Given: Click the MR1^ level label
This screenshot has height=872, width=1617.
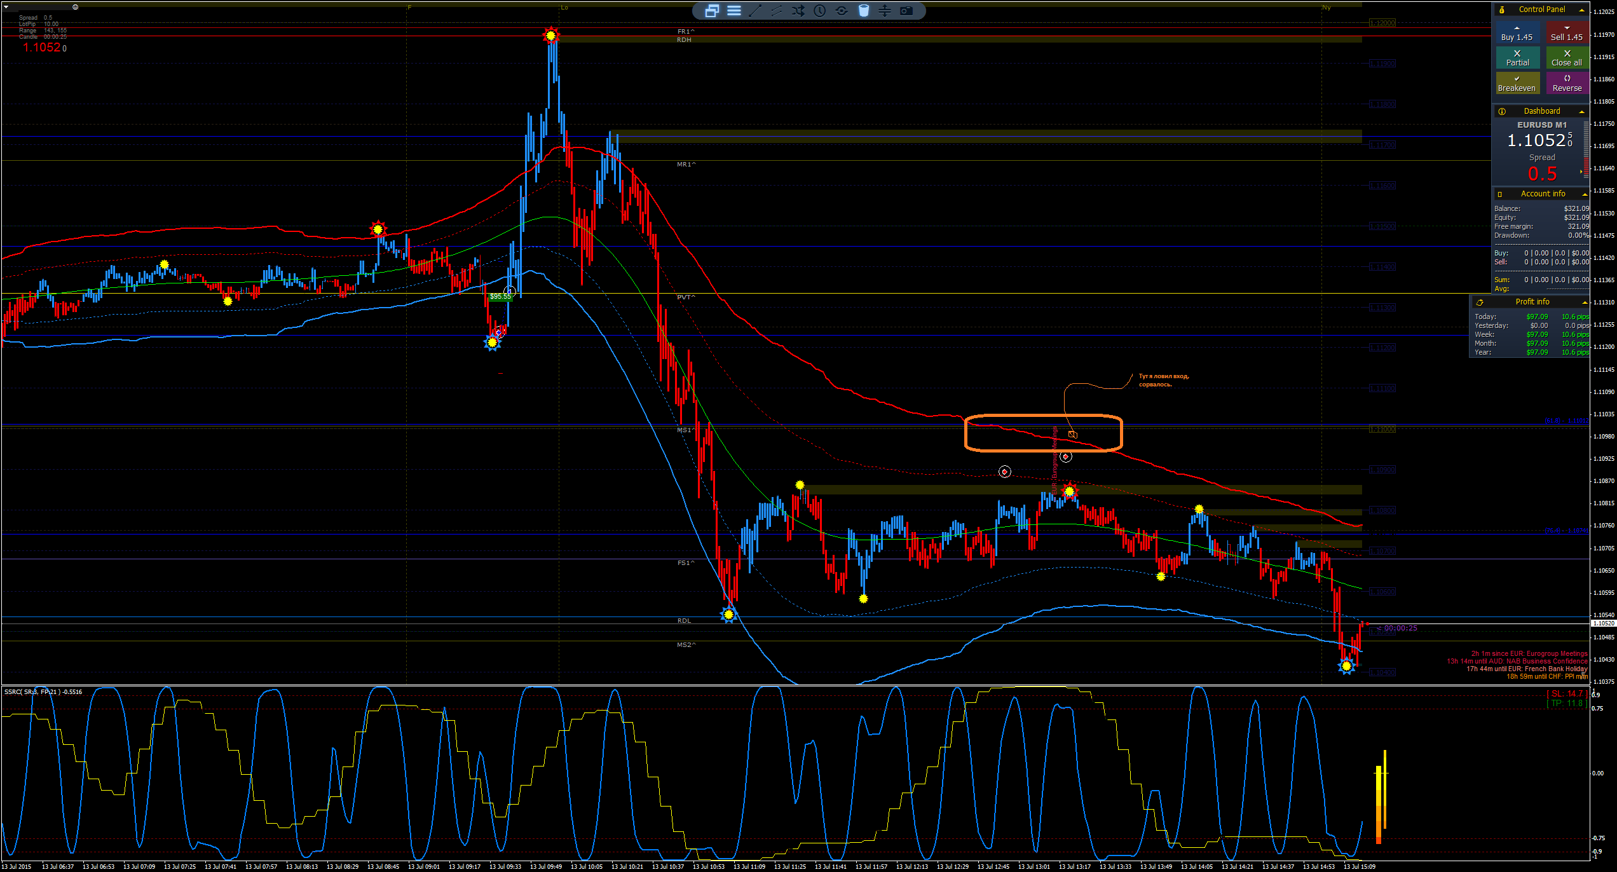Looking at the screenshot, I should coord(686,164).
